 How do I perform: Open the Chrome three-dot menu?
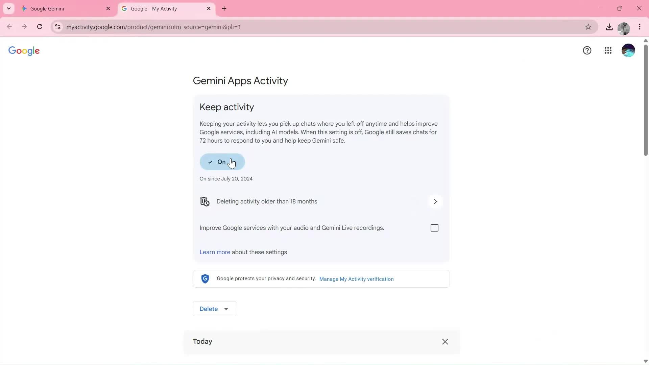tap(640, 27)
